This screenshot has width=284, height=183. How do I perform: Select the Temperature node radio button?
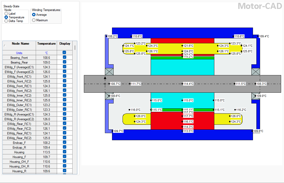(x=6, y=17)
